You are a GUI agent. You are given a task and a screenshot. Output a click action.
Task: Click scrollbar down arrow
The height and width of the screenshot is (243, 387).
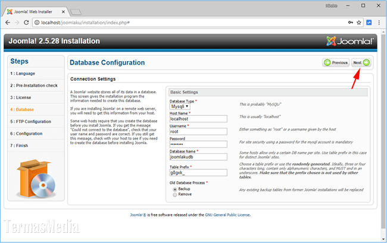[383, 239]
